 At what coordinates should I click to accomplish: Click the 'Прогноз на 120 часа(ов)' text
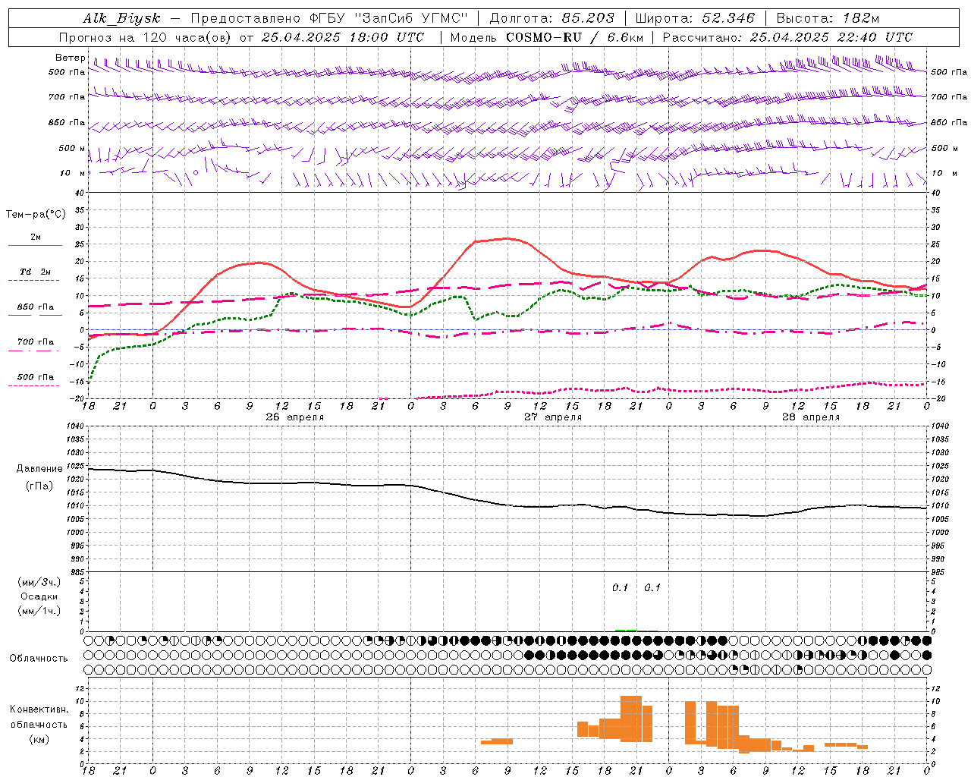point(146,37)
